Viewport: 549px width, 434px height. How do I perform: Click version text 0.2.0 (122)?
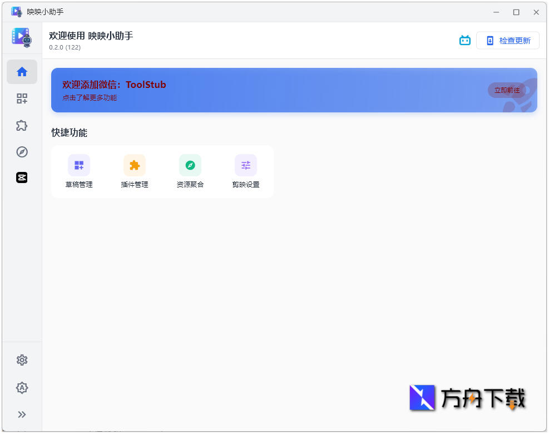pos(65,47)
